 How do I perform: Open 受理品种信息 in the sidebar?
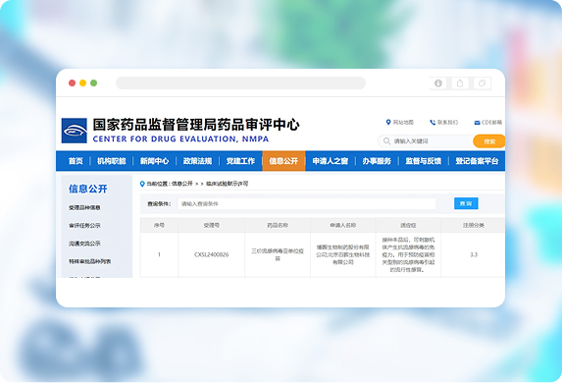click(x=84, y=207)
